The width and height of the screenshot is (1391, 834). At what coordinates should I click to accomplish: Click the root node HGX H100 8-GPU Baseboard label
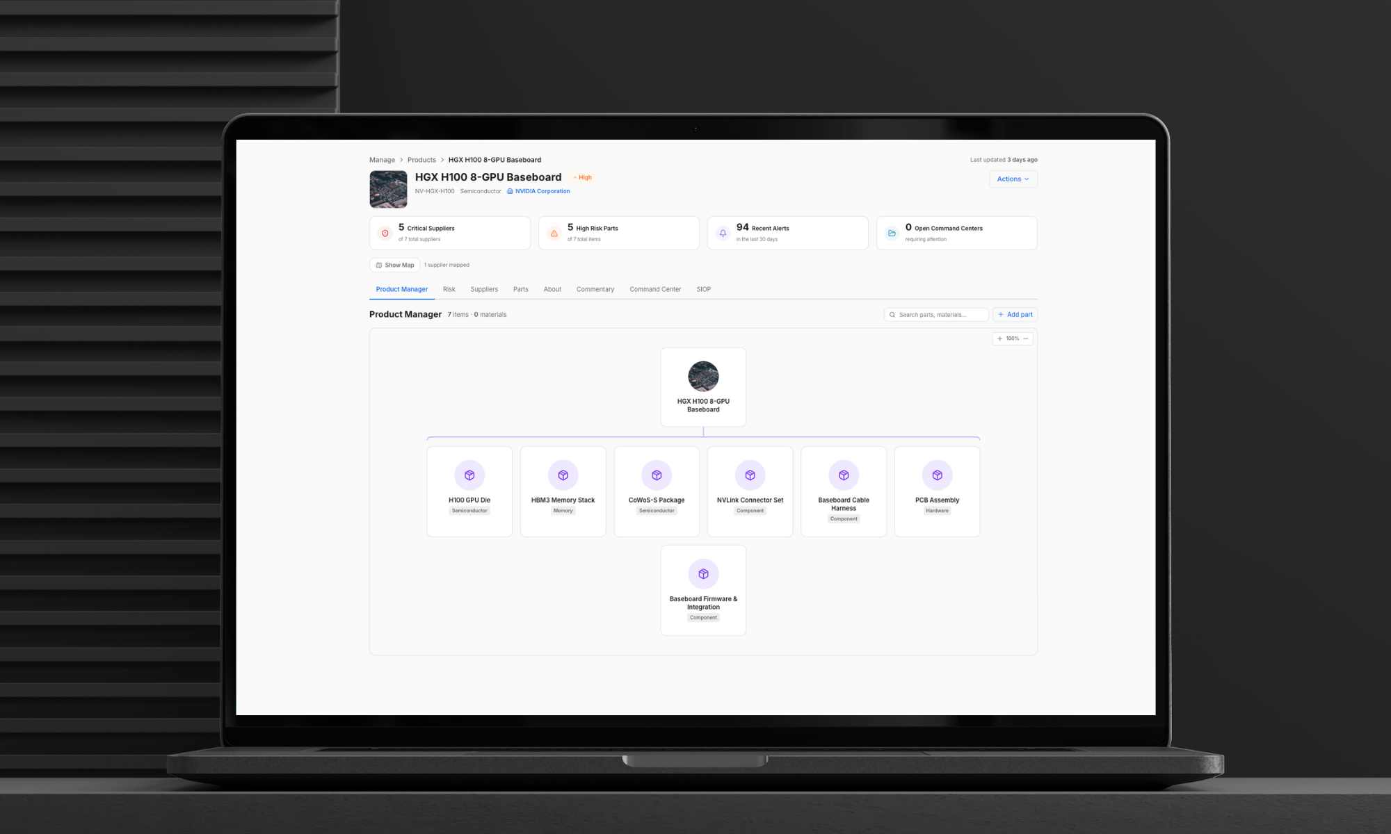click(703, 406)
